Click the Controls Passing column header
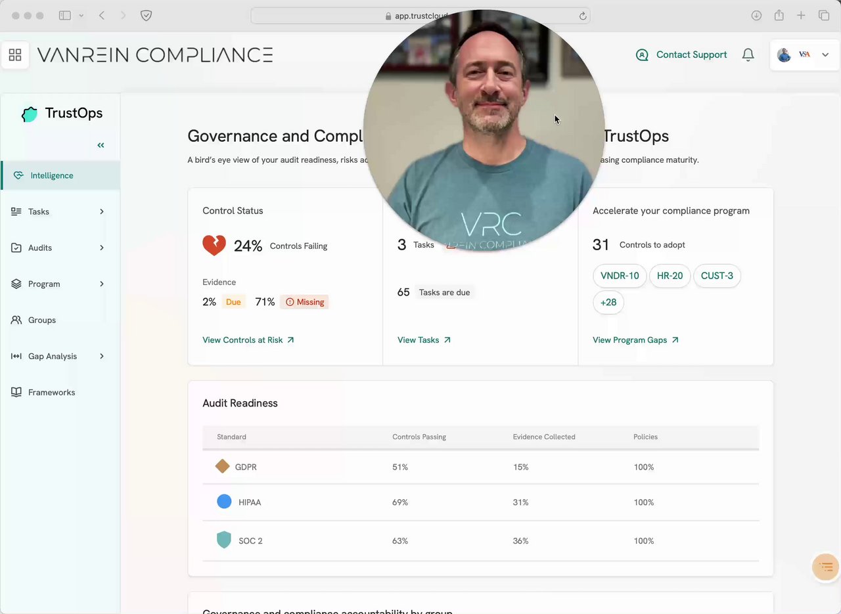 click(419, 437)
